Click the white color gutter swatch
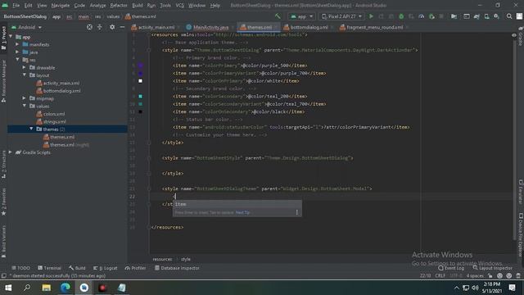The width and height of the screenshot is (524, 295). point(140,81)
